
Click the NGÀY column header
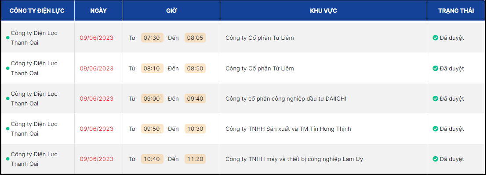point(98,10)
